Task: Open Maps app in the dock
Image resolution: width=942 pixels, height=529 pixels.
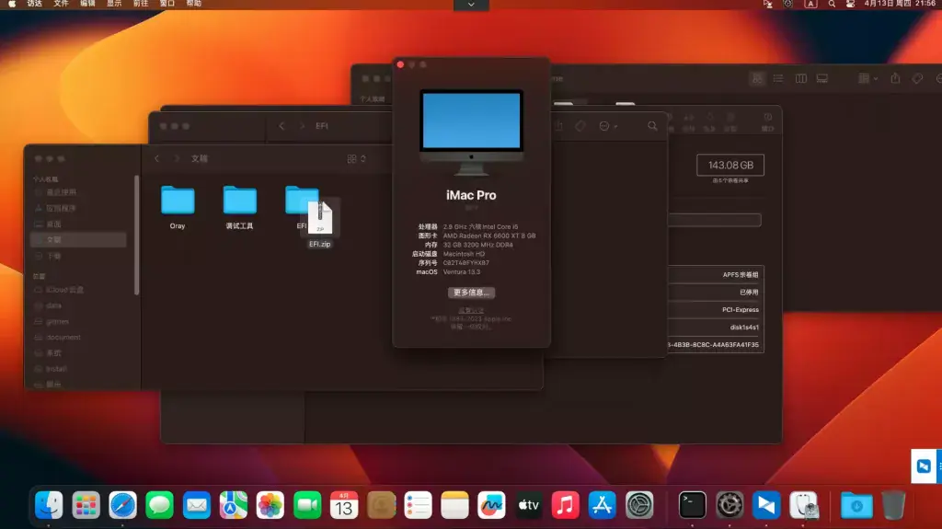Action: [x=233, y=505]
